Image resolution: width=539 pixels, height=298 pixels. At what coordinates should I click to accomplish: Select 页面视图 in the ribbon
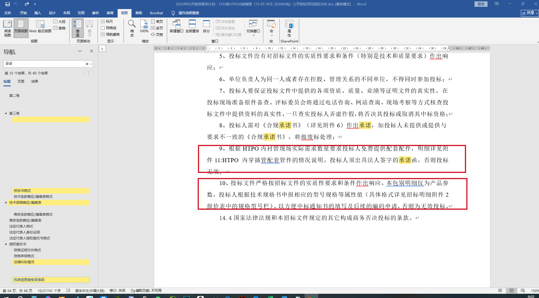point(21,28)
